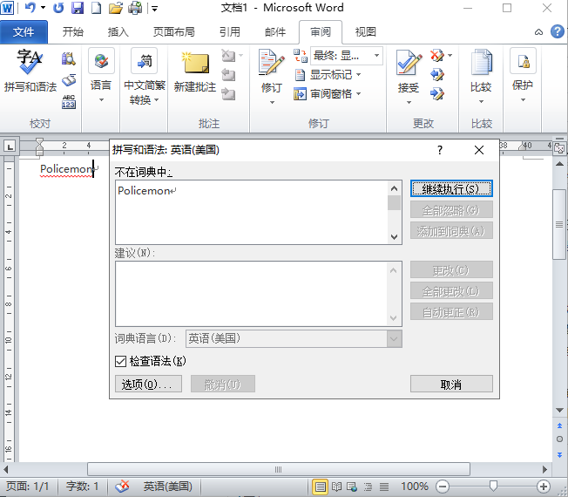Click the Previous comment icon
568x497 pixels.
228,75
